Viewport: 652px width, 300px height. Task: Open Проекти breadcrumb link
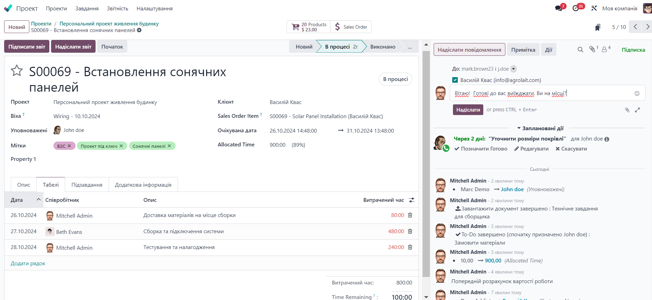tap(41, 24)
